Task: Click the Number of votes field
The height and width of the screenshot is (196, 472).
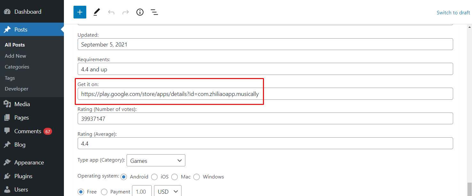Action: tap(265, 119)
